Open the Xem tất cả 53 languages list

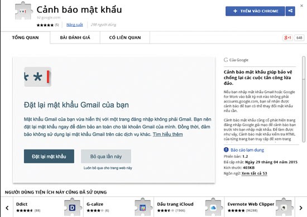point(254,173)
